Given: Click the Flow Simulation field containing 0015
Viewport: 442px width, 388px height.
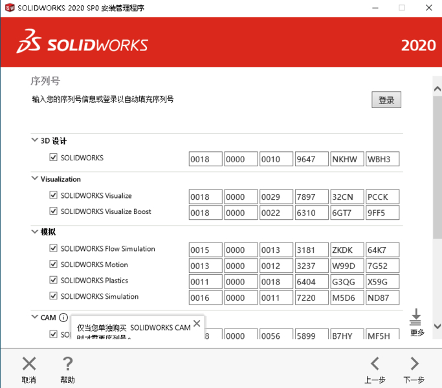Looking at the screenshot, I should pyautogui.click(x=206, y=250).
